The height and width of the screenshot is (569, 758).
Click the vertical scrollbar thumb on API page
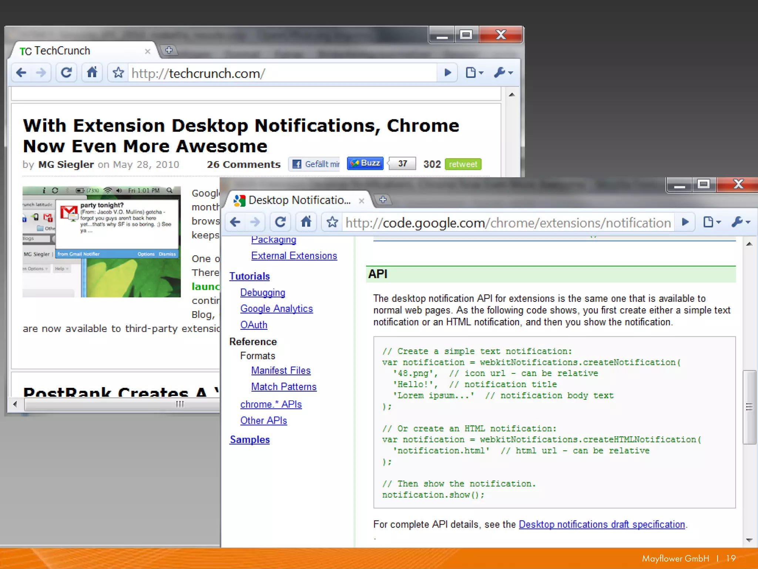pyautogui.click(x=749, y=407)
